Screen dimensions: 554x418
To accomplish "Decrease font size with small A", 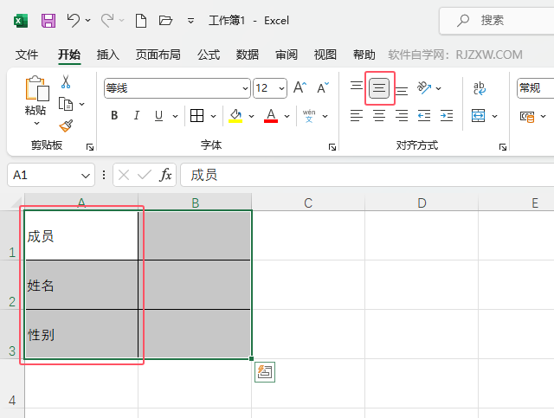I will coord(323,87).
